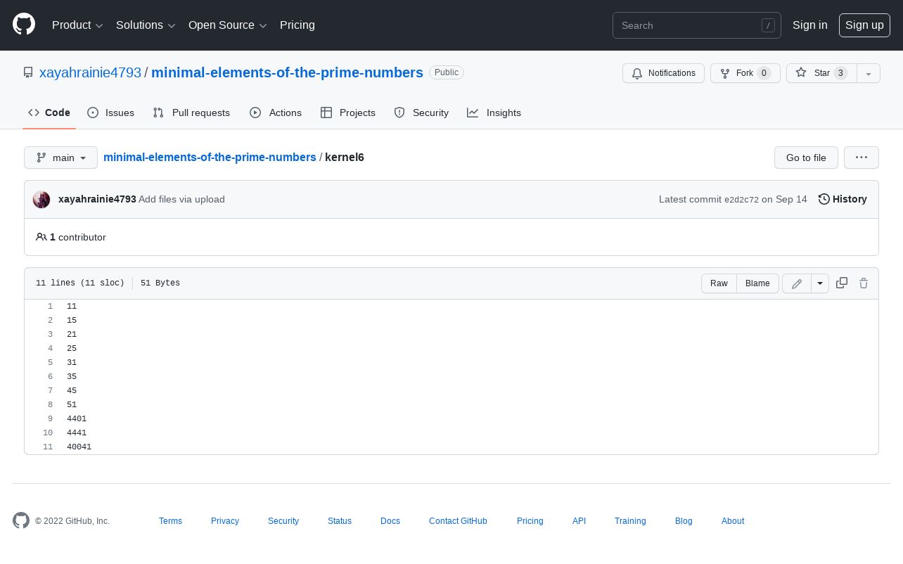Click the commit author avatar
This screenshot has height=564, width=903.
pos(41,200)
